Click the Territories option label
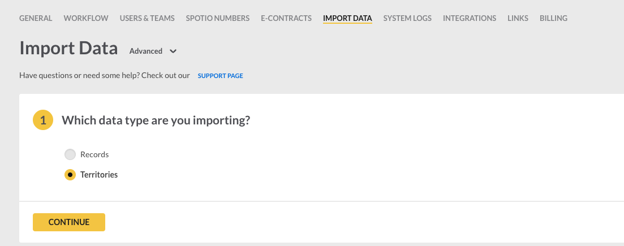Screen dimensions: 624x246 point(99,175)
